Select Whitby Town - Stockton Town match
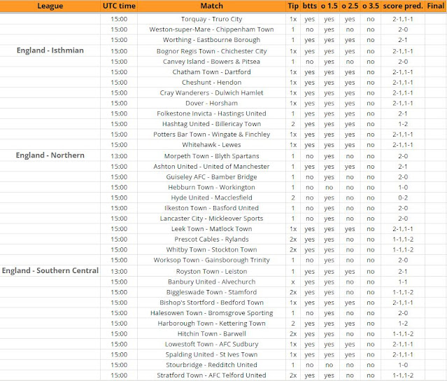The width and height of the screenshot is (447, 381). (211, 250)
